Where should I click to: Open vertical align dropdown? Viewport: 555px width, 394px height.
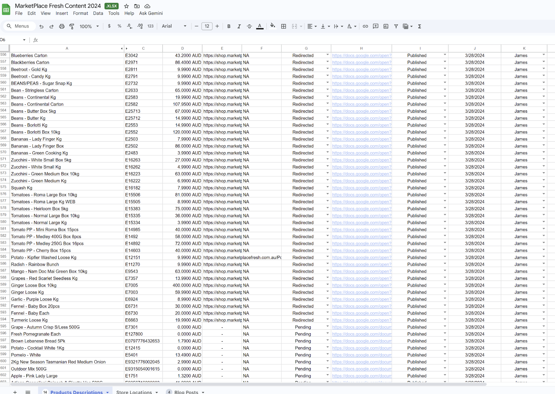coord(325,26)
